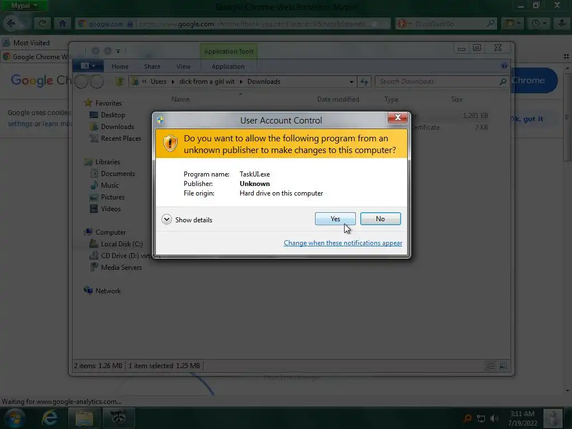Open the Most Visited bookmarks folder

[x=26, y=42]
